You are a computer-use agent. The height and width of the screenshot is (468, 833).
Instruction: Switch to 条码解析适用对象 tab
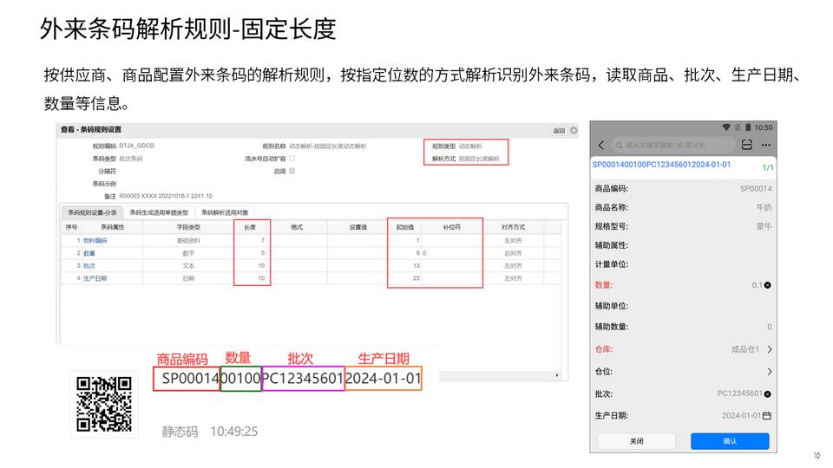coord(225,212)
